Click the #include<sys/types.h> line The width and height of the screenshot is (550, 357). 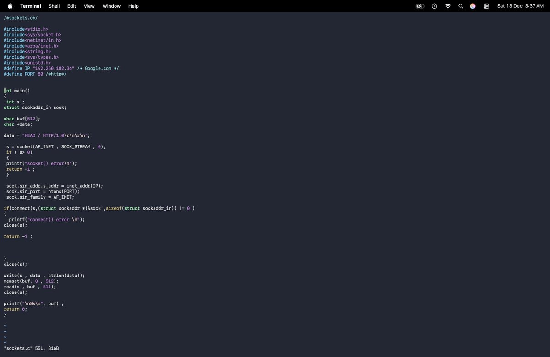click(31, 57)
